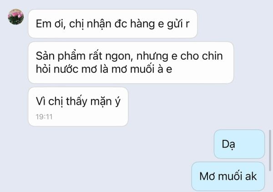273x192 pixels.
Task: Select the outgoing 'Mơ muối ak' reply bubble
Action: 228,177
